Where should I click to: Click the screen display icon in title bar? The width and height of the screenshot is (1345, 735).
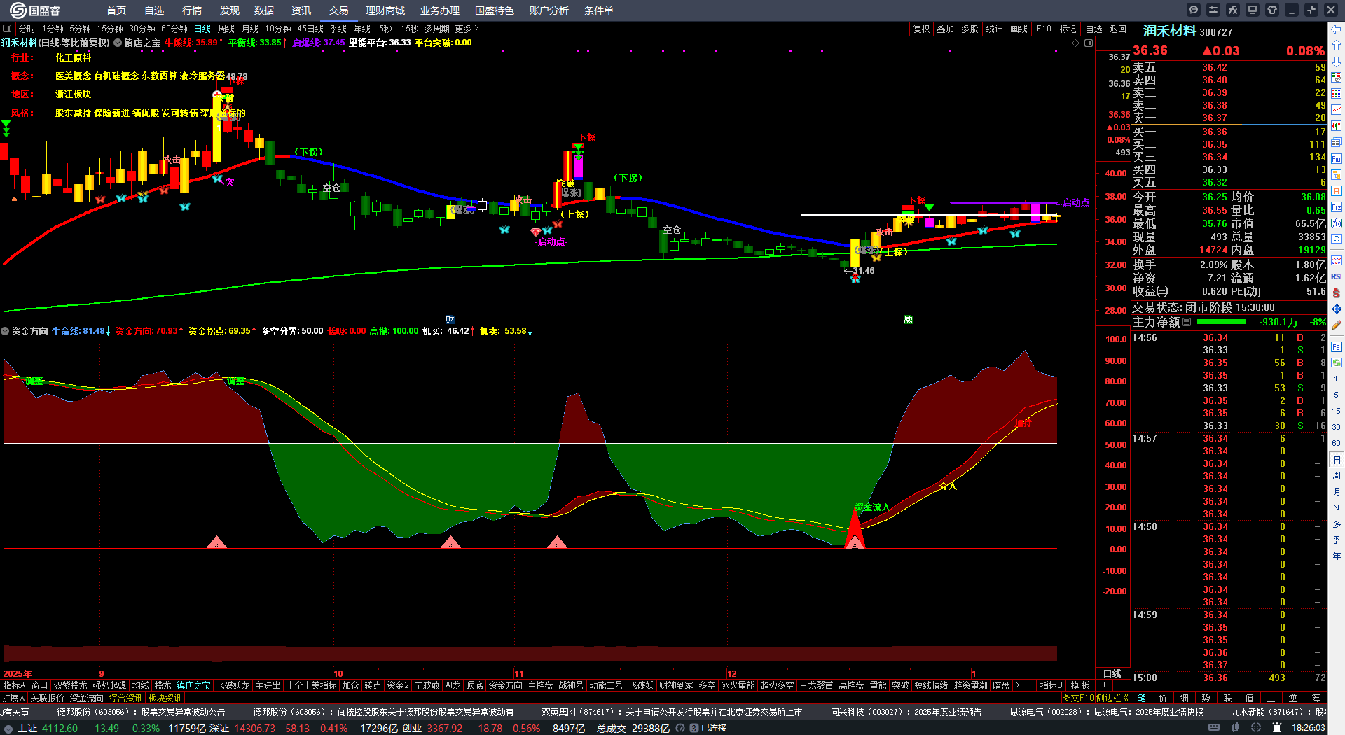[x=1253, y=10]
